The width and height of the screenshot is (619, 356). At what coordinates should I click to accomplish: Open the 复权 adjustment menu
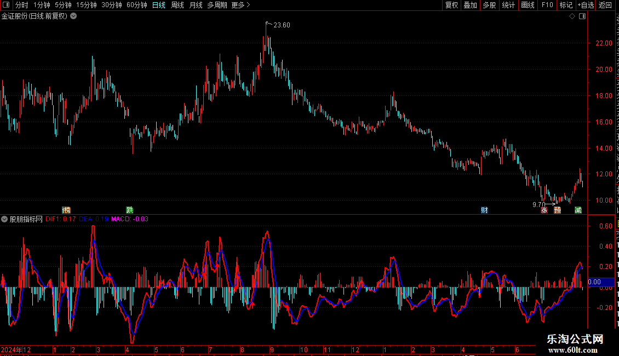451,5
